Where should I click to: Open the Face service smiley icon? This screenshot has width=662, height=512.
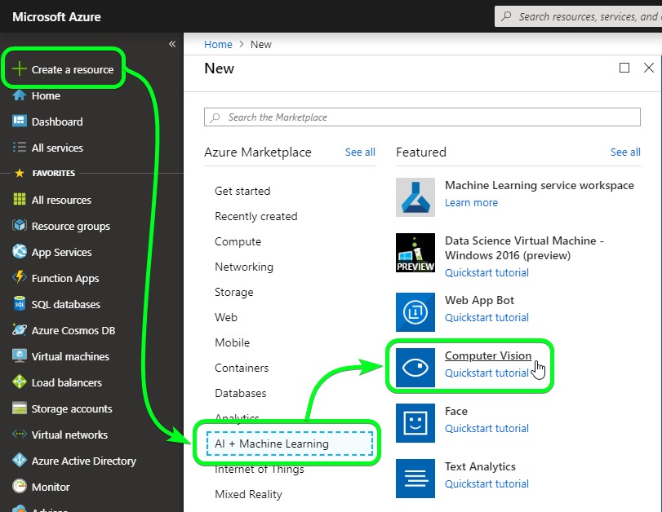(415, 422)
